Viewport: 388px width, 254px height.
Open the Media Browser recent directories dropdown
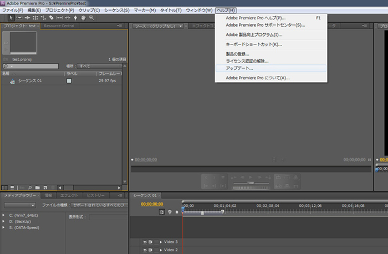coord(20,205)
